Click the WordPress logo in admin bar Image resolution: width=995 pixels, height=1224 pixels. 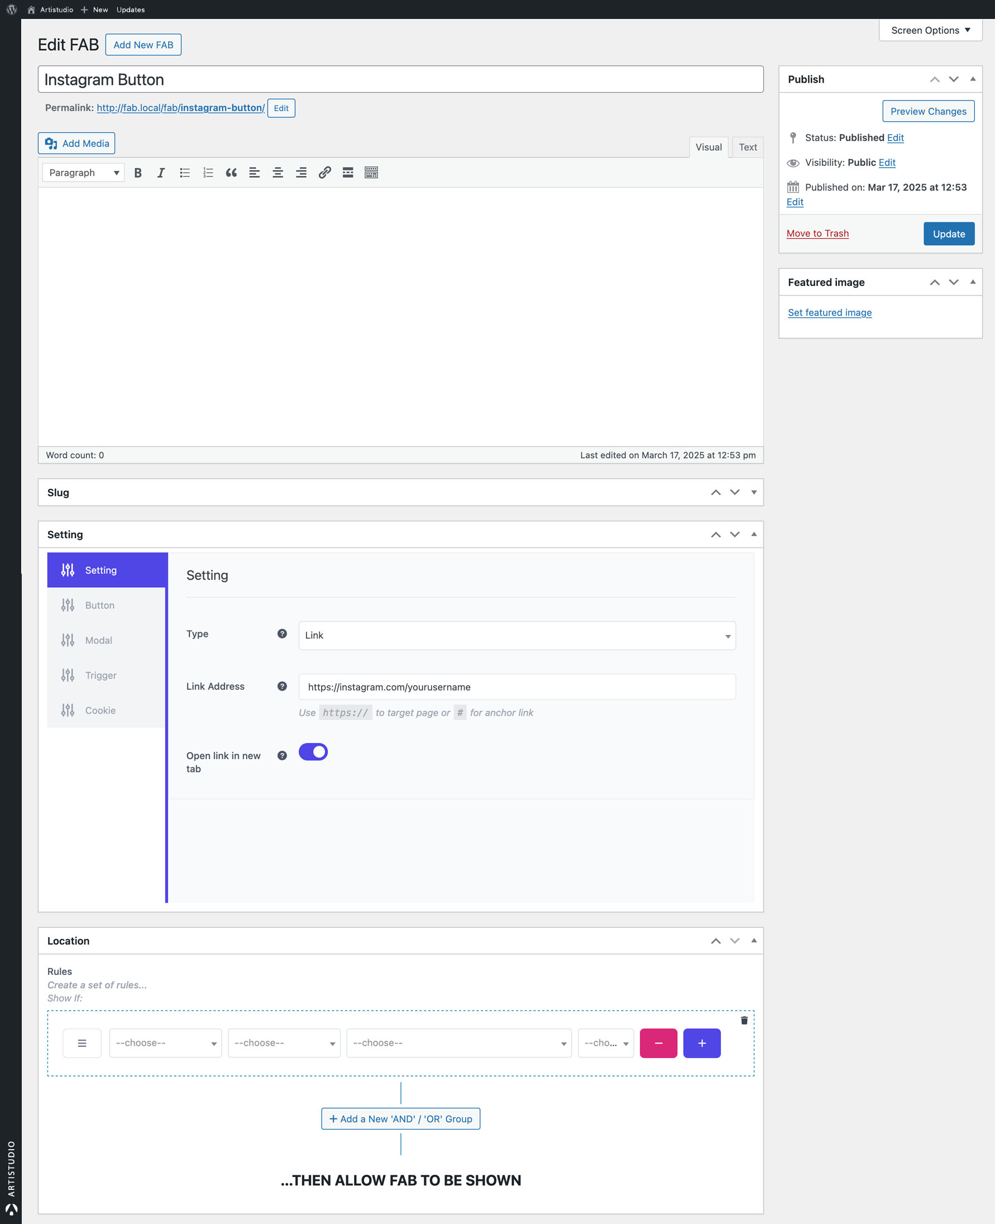coord(12,9)
